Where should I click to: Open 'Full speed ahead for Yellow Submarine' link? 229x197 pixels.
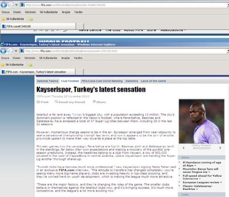click(202, 177)
